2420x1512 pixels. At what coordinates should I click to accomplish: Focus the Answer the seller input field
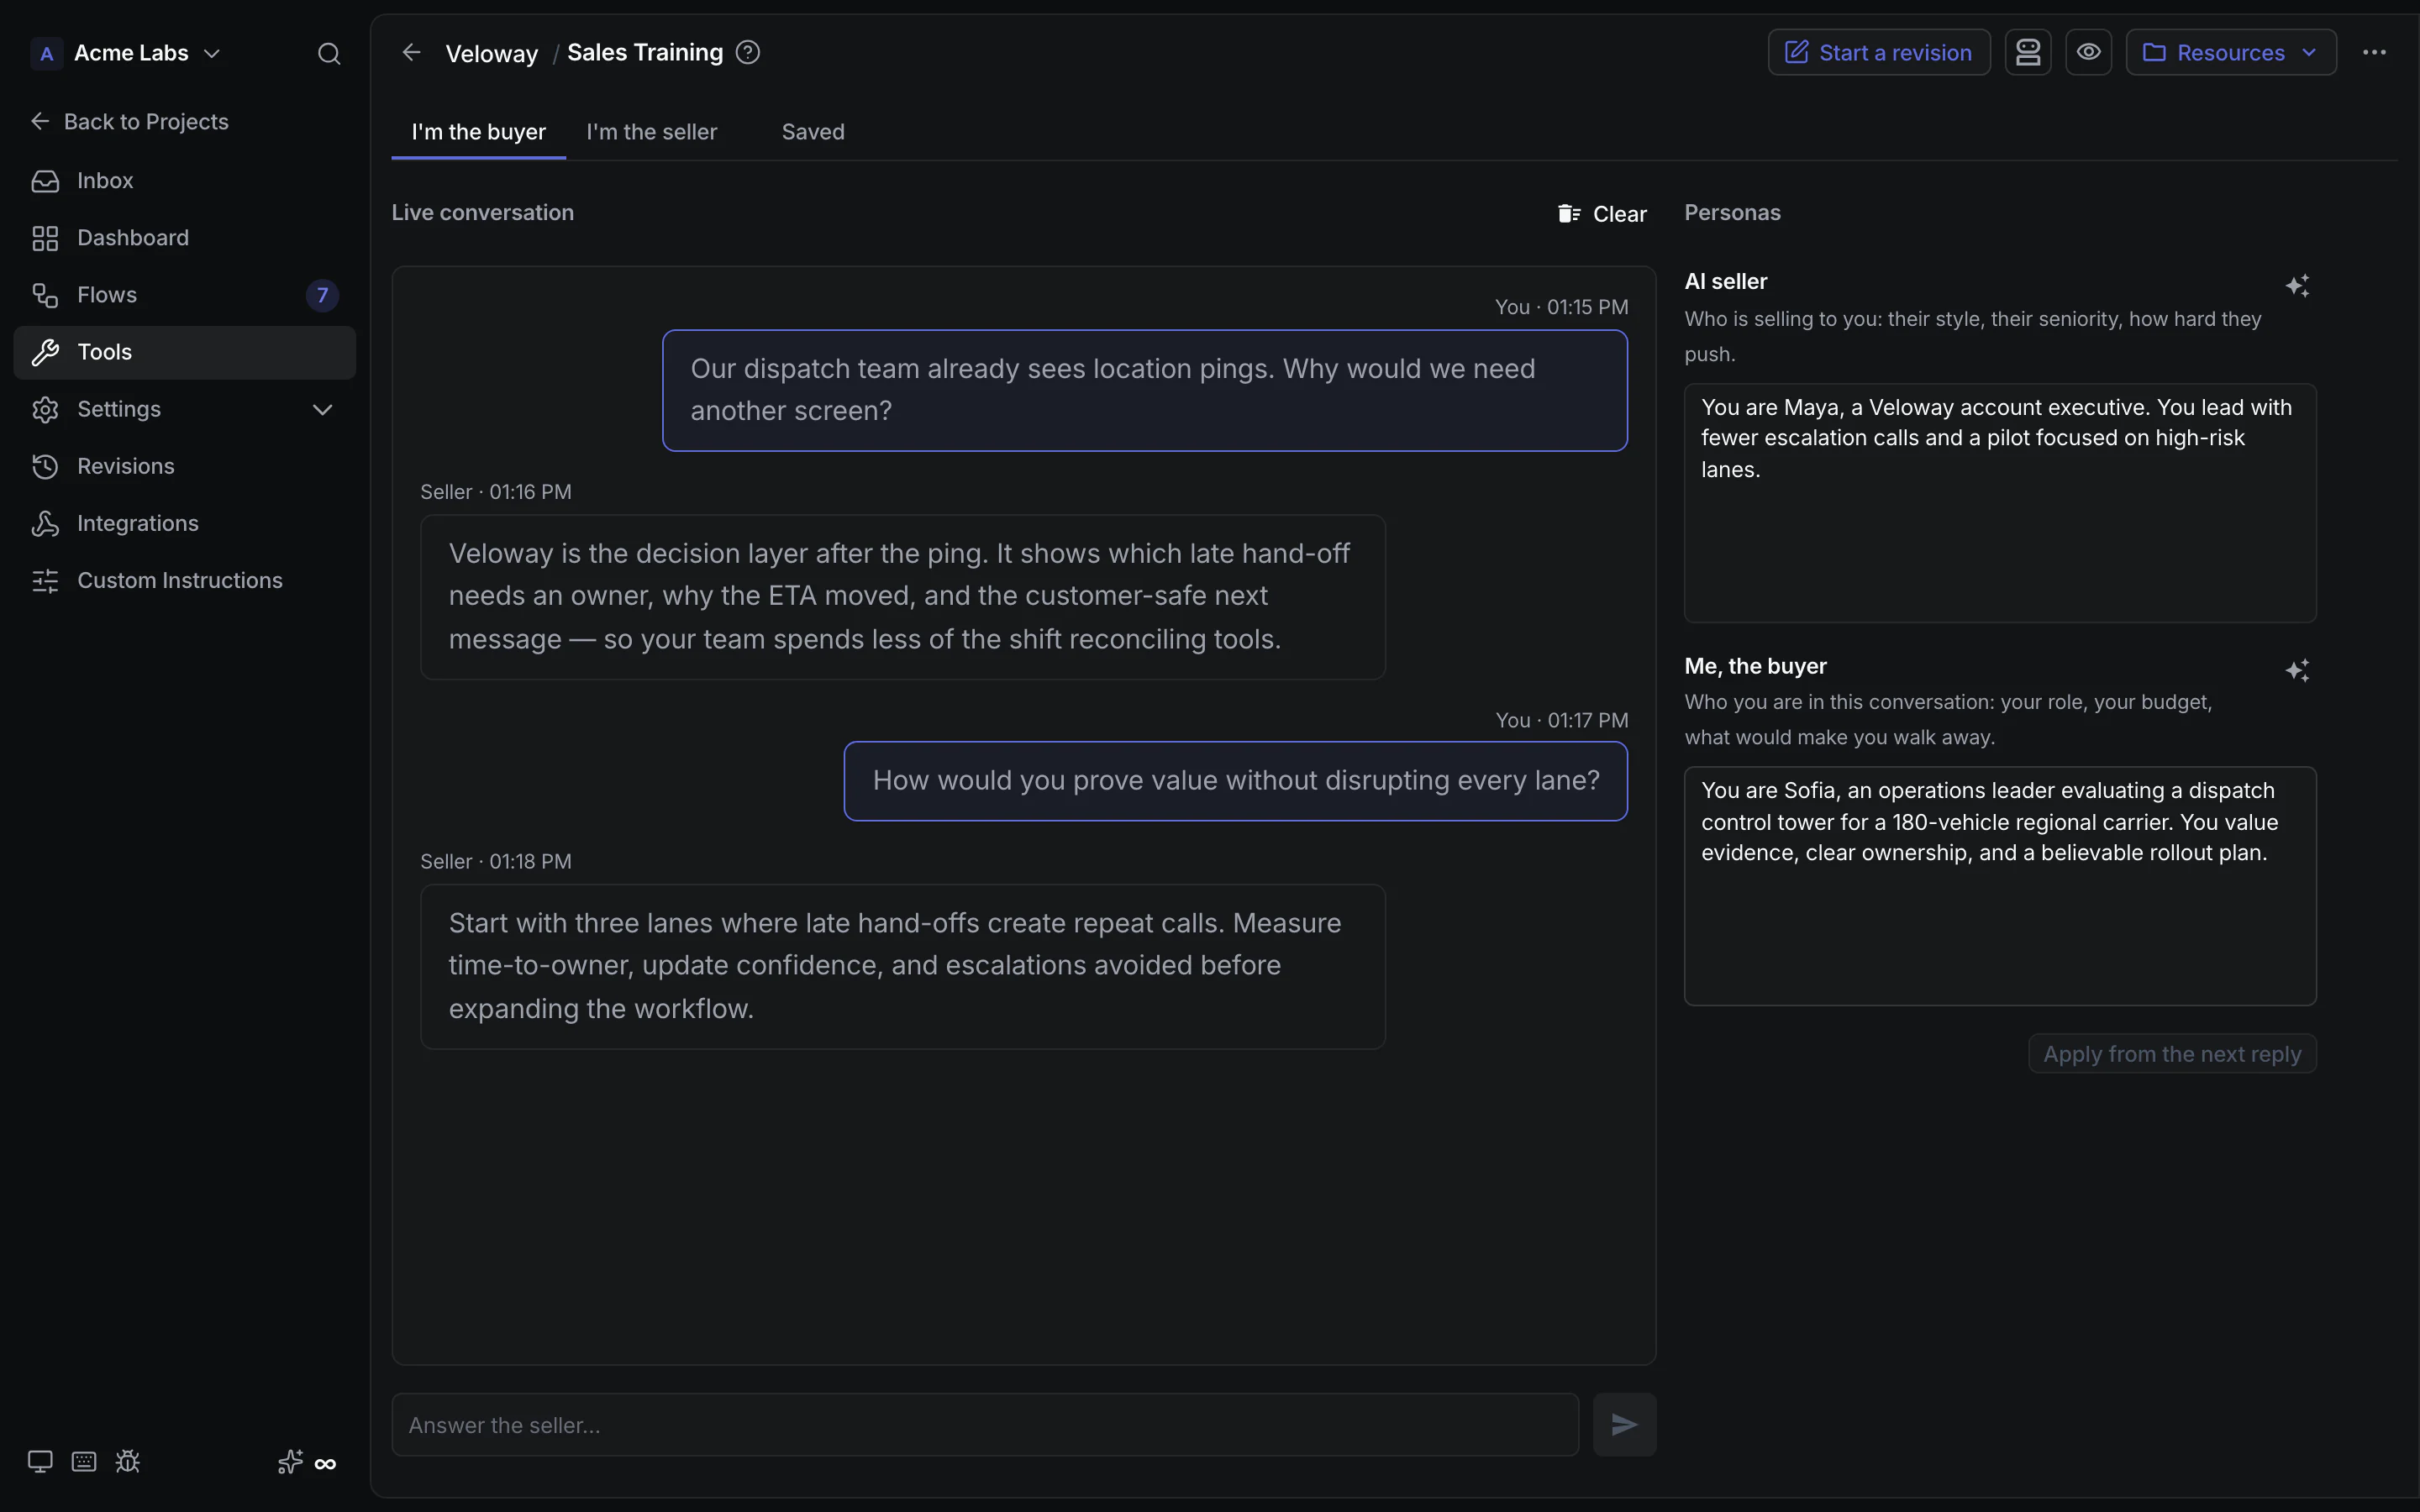click(x=985, y=1424)
